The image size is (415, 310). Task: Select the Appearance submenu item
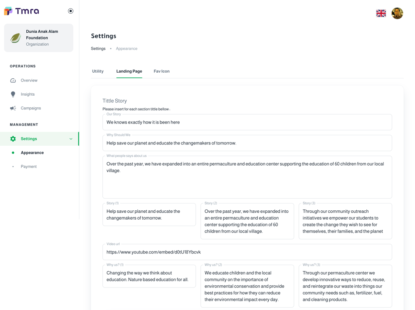pyautogui.click(x=32, y=153)
